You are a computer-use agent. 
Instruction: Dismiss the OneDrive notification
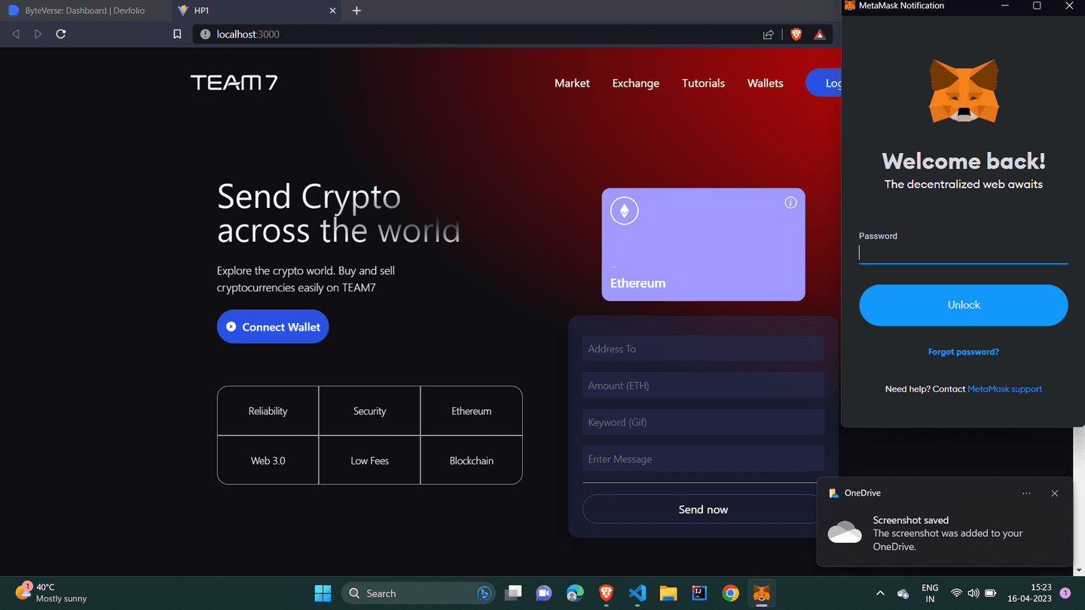1055,493
